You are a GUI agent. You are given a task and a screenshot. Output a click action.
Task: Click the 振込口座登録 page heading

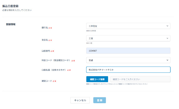(x=10, y=6)
